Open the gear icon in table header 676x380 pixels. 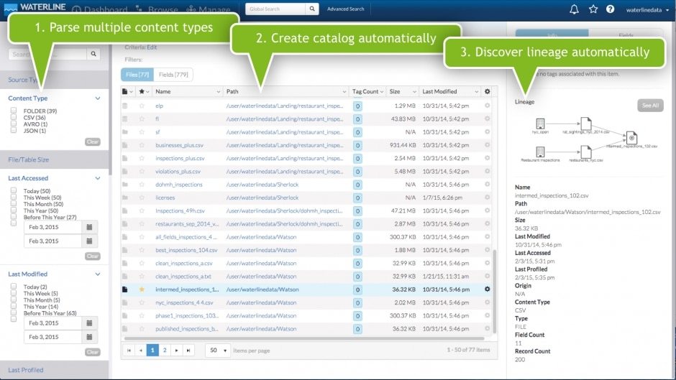488,92
